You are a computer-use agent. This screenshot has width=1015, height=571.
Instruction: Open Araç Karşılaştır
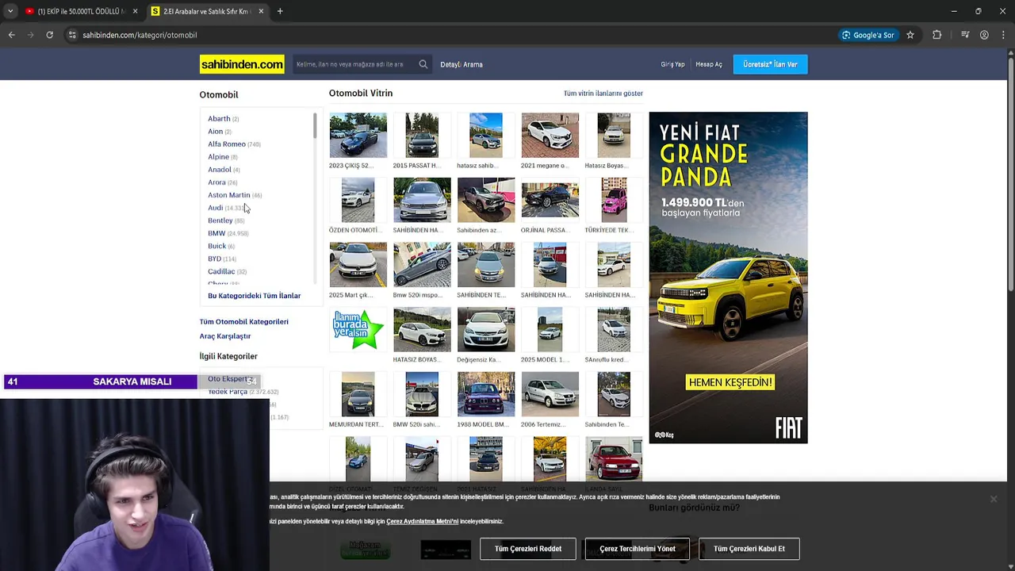(224, 336)
